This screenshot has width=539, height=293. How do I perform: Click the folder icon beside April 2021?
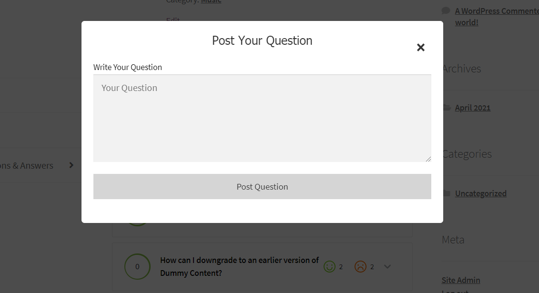coord(447,108)
